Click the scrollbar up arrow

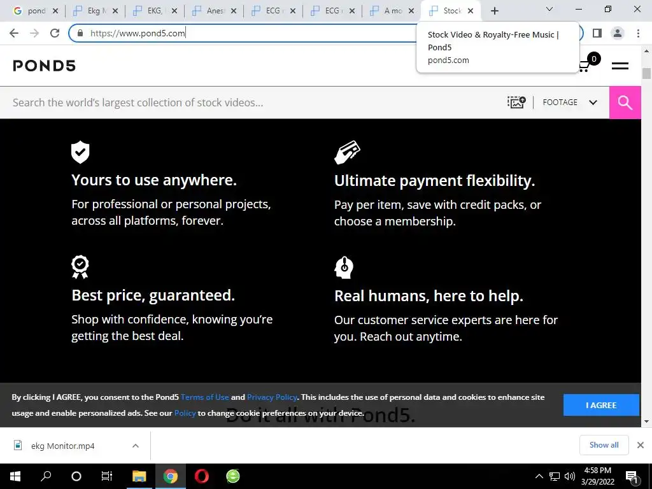(646, 51)
